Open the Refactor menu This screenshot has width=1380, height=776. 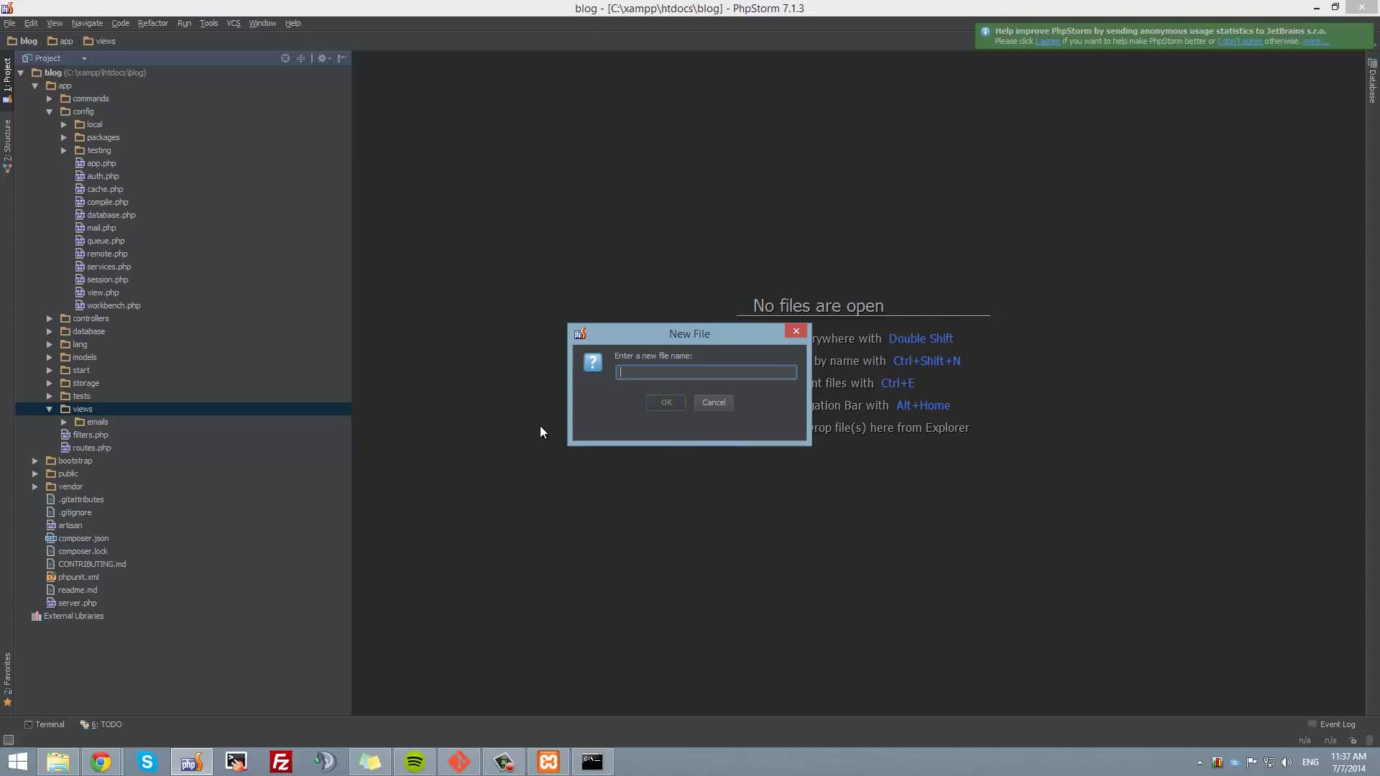point(152,23)
